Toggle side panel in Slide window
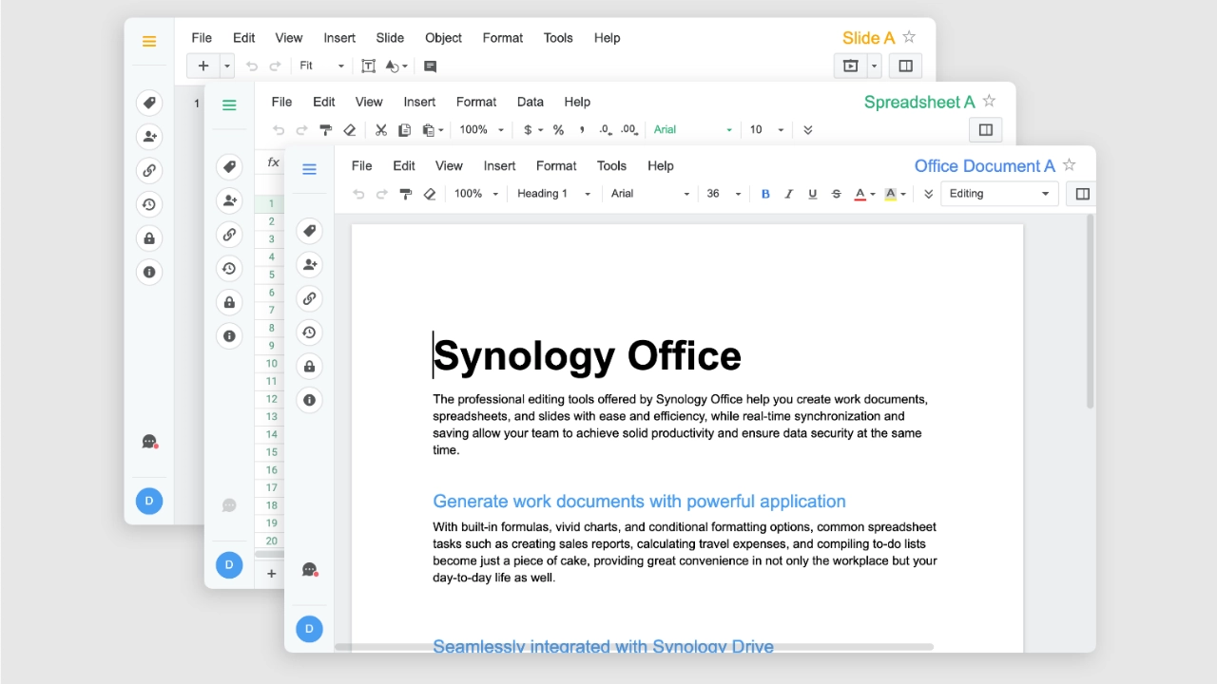 click(x=906, y=66)
